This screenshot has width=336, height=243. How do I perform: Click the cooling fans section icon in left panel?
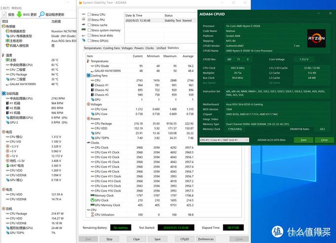pos(3,93)
